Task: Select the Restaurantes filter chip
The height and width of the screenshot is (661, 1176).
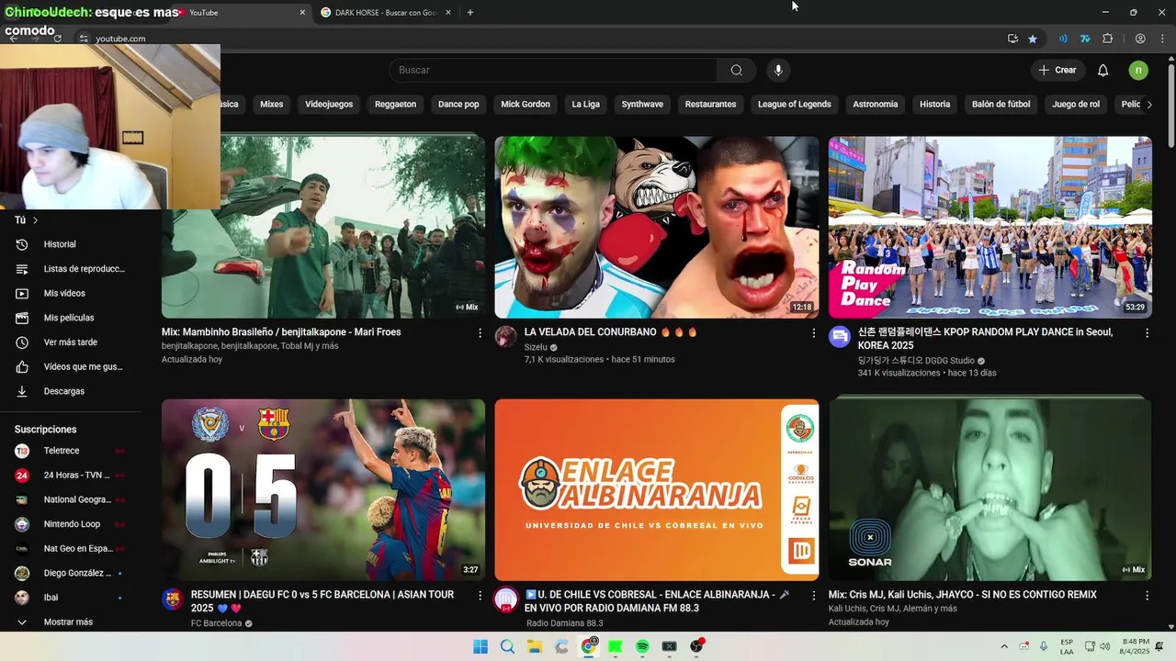Action: (710, 104)
